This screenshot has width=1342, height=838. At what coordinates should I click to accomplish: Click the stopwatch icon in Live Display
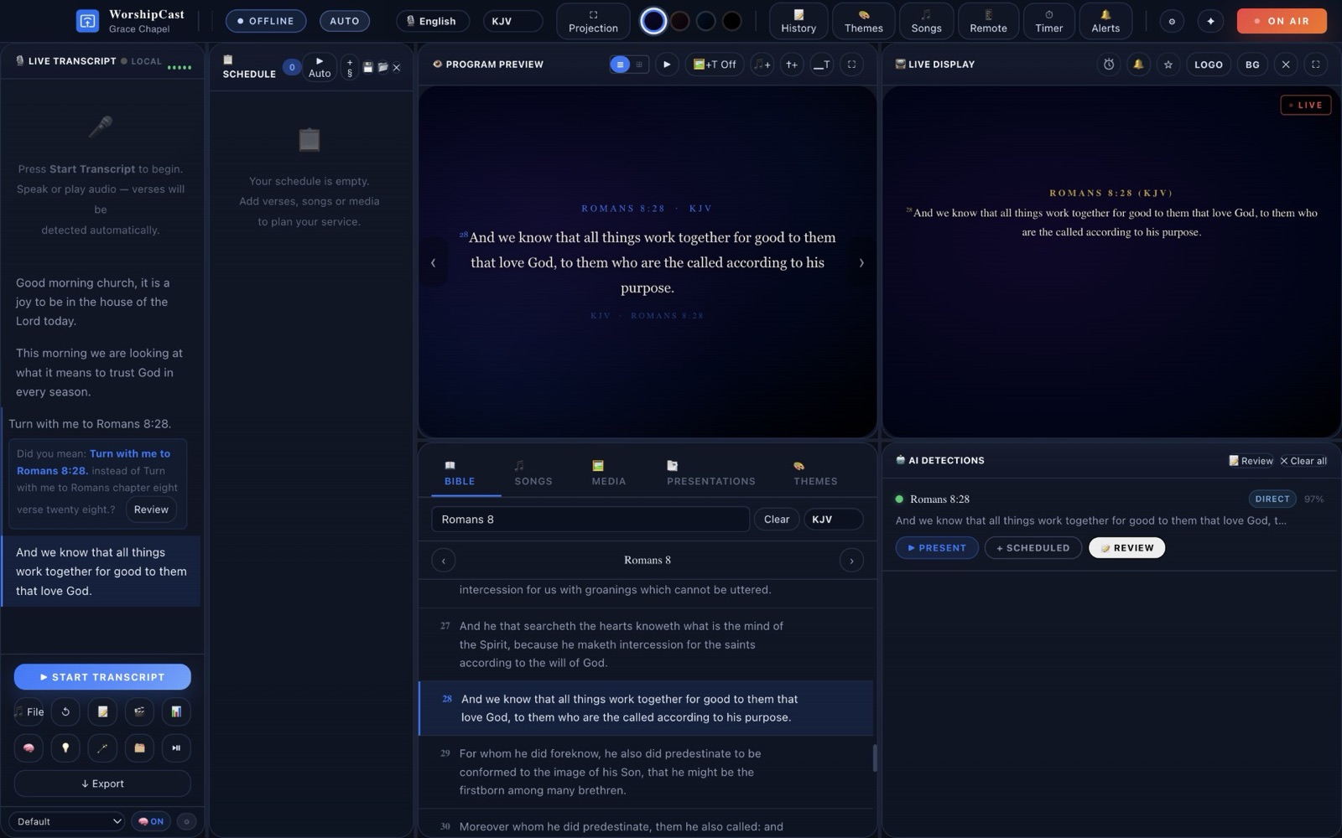click(1109, 65)
